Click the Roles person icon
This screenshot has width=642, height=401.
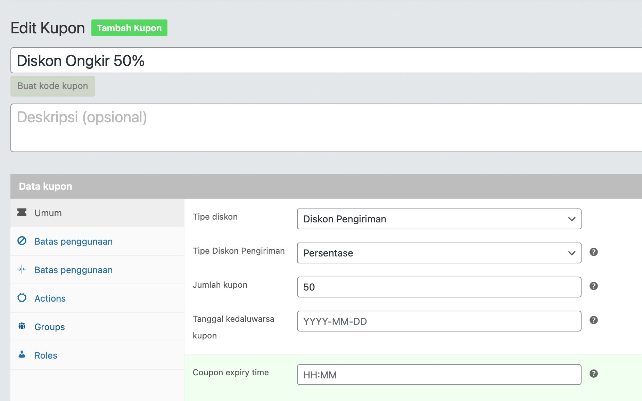pos(22,354)
